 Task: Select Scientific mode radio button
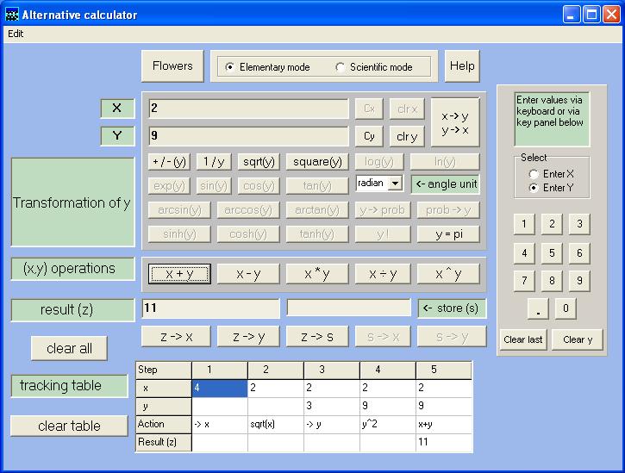pos(374,67)
